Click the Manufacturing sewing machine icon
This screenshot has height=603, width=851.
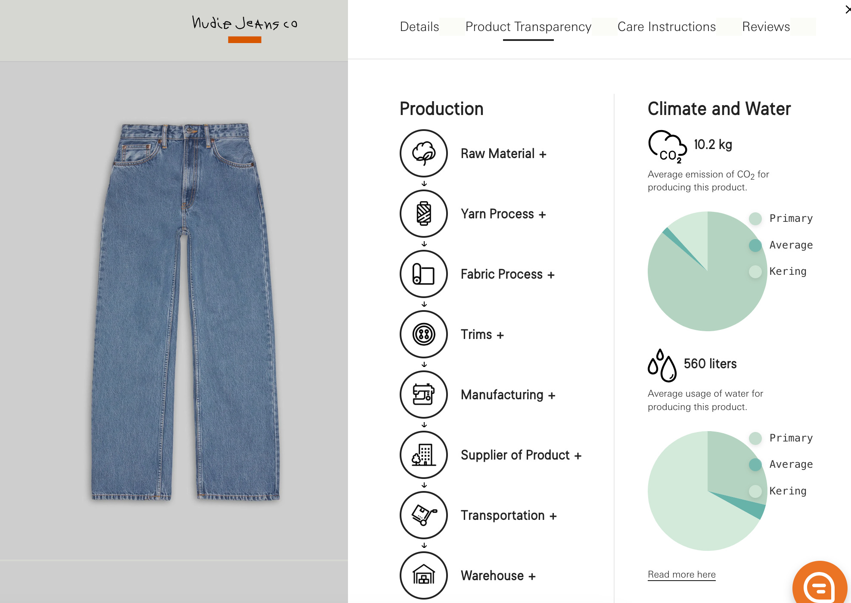[x=424, y=395]
